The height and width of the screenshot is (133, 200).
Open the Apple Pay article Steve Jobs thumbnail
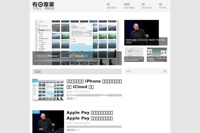point(48,122)
